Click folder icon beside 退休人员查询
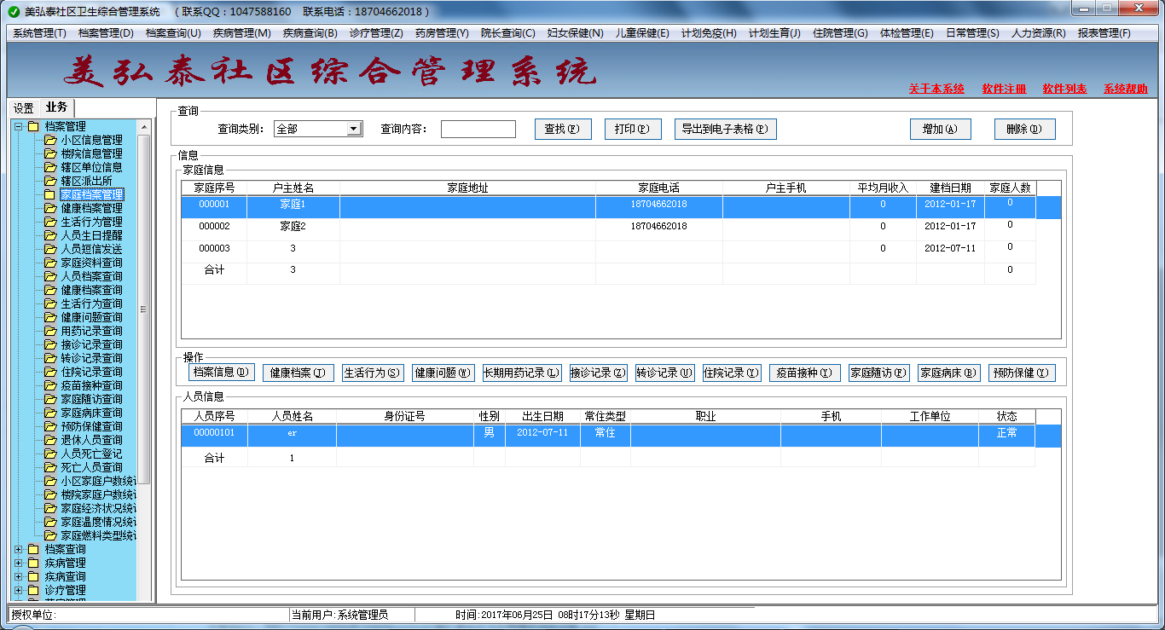 click(x=50, y=440)
